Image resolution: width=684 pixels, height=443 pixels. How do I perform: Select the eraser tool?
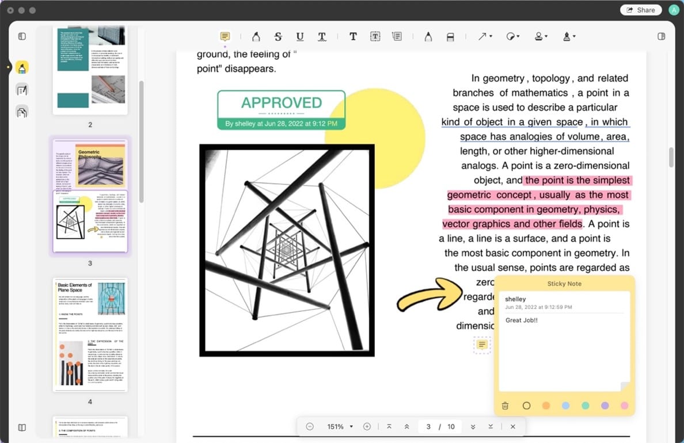click(x=450, y=36)
